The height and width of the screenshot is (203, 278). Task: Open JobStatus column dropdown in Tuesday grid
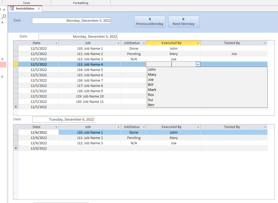(144, 127)
